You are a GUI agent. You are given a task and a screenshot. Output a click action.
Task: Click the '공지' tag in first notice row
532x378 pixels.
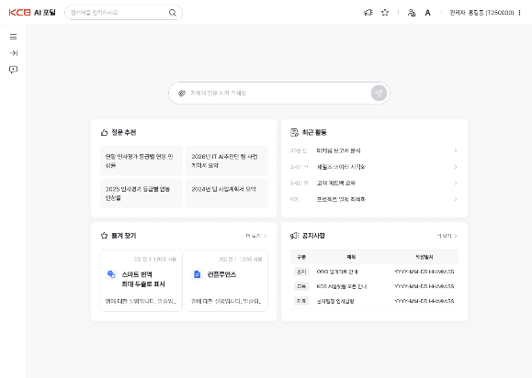pos(301,272)
